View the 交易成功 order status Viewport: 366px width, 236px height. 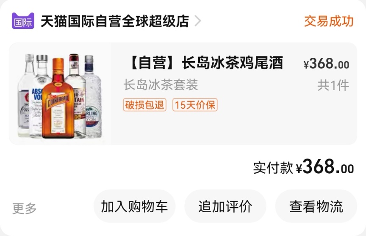tap(329, 21)
